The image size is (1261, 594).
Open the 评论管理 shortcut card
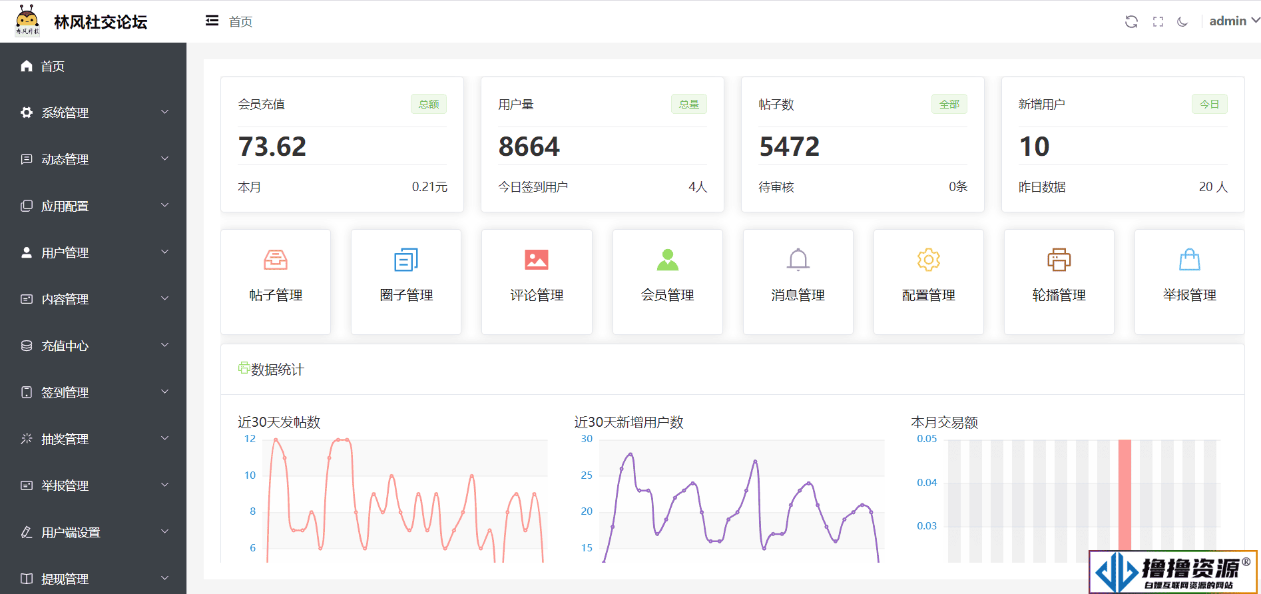(537, 282)
